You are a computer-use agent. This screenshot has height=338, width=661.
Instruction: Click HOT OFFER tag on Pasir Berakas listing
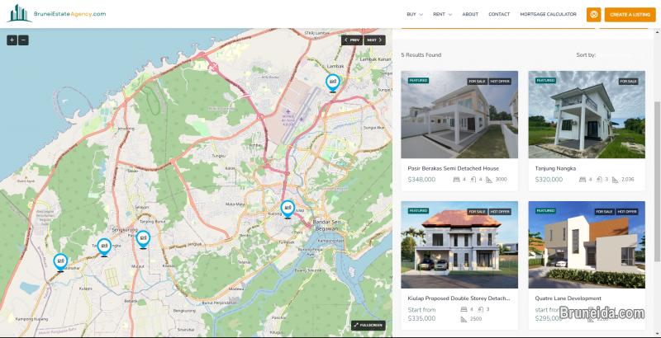click(x=500, y=81)
